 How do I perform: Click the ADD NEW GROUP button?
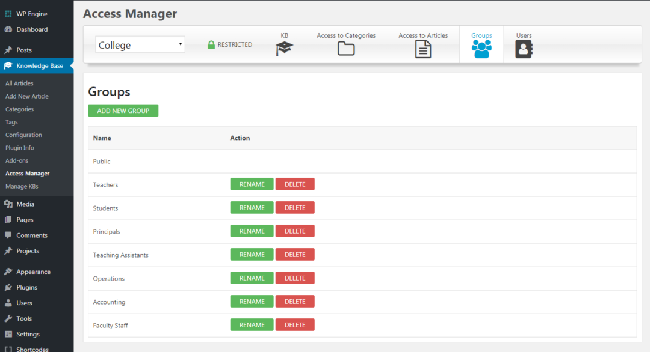(123, 111)
